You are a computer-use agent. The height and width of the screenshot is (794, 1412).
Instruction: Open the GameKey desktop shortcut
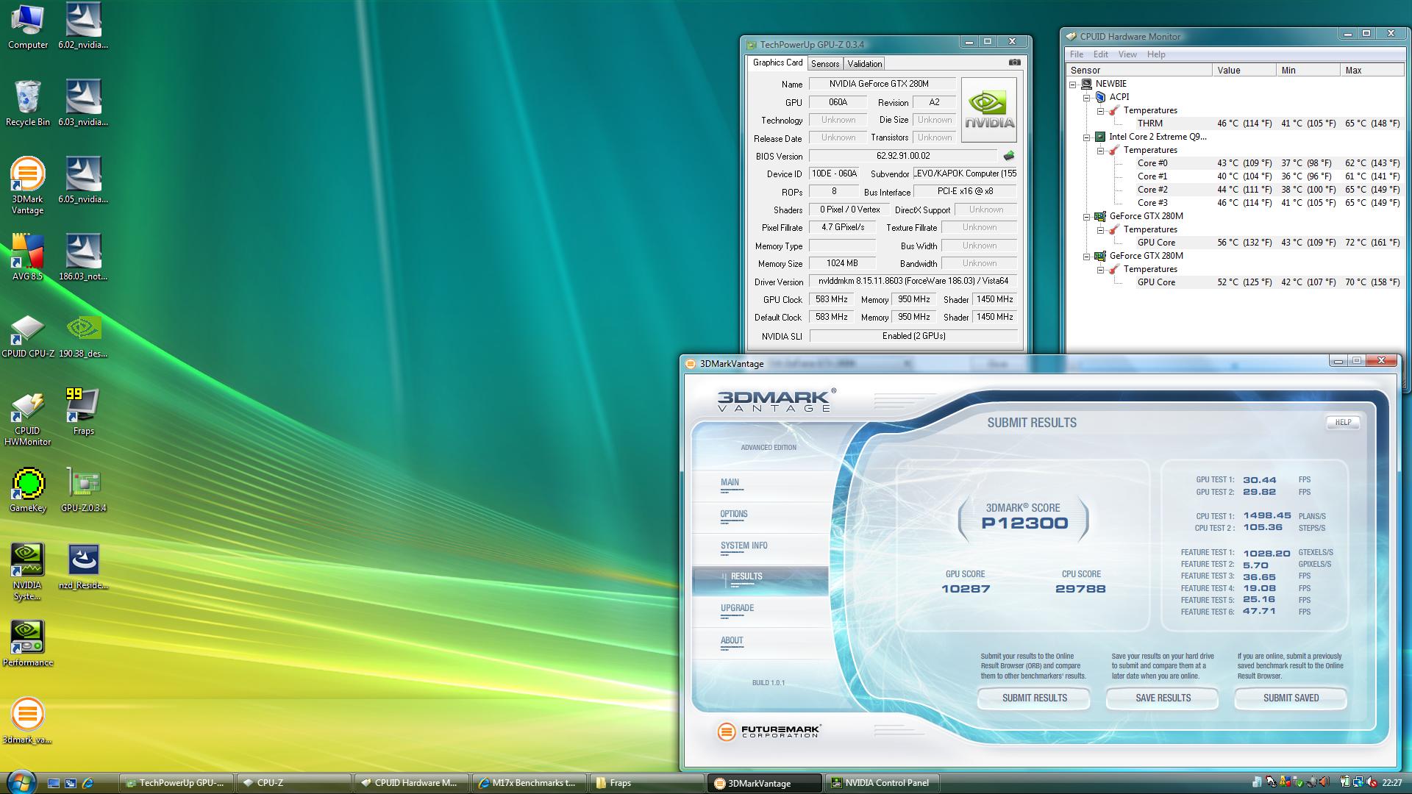27,490
